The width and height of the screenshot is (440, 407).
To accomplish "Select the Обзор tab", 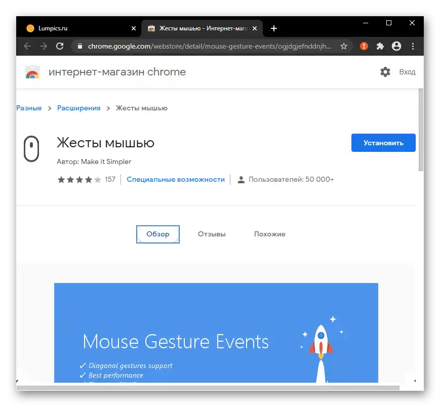I will click(x=157, y=234).
